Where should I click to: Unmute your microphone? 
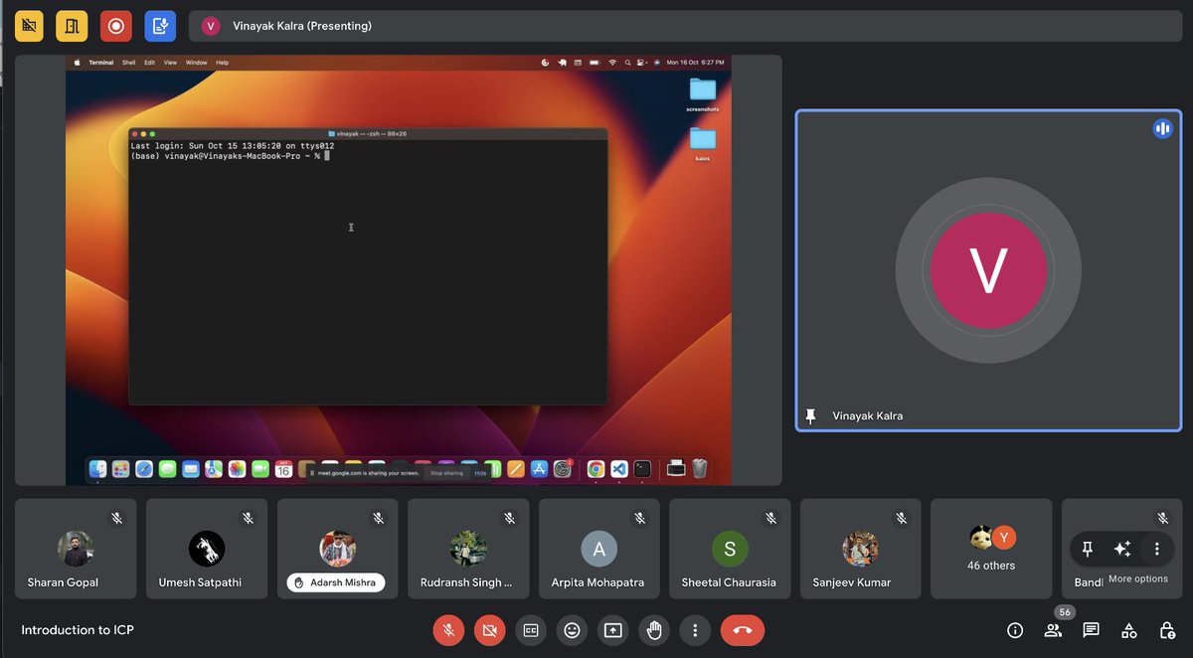click(448, 630)
